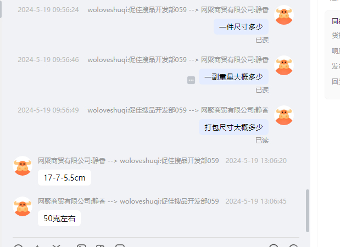The image size is (340, 247).
Task: Open sender avatar of the 09:56:24 message
Action: (x=284, y=15)
